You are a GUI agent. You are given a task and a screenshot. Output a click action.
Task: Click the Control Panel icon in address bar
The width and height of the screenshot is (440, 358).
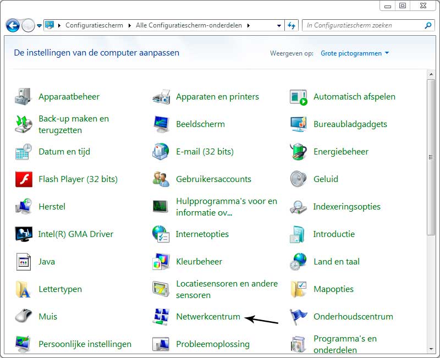pos(50,25)
